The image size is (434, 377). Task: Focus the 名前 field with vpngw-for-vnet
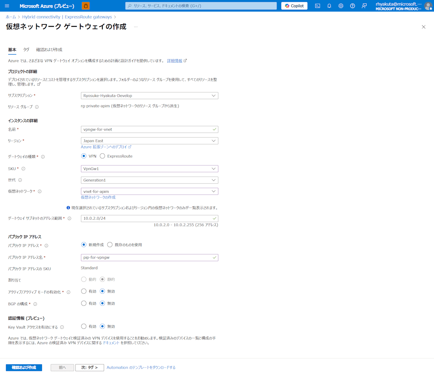pyautogui.click(x=149, y=129)
